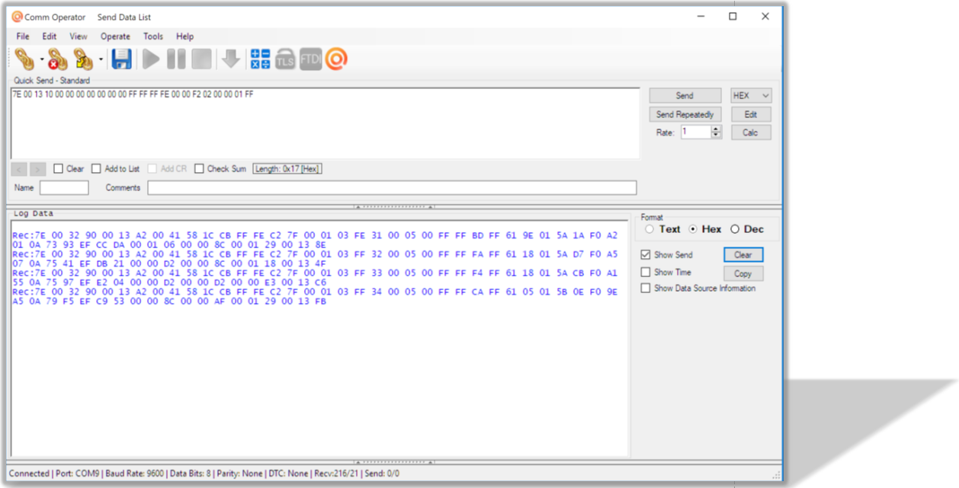Click the chain icon with yellow folder
Image resolution: width=959 pixels, height=488 pixels.
(83, 59)
